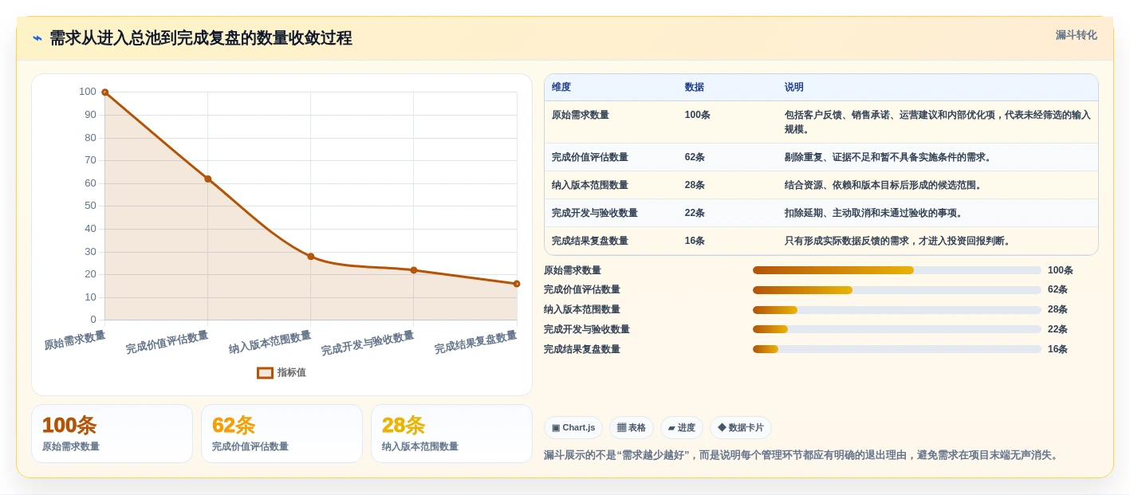Click the x-axis label 完成价值评估数量

pos(167,343)
